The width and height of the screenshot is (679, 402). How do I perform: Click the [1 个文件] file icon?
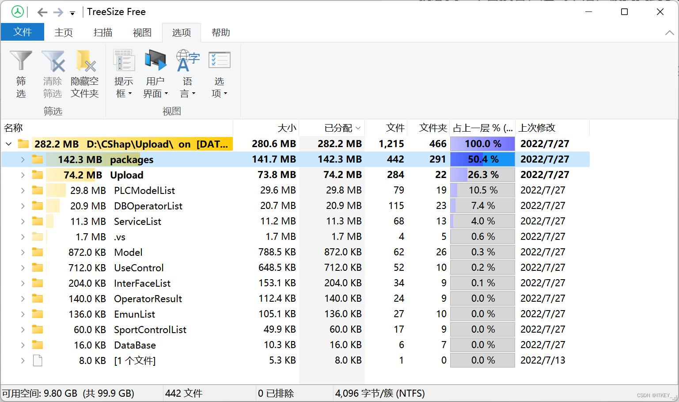coord(38,360)
